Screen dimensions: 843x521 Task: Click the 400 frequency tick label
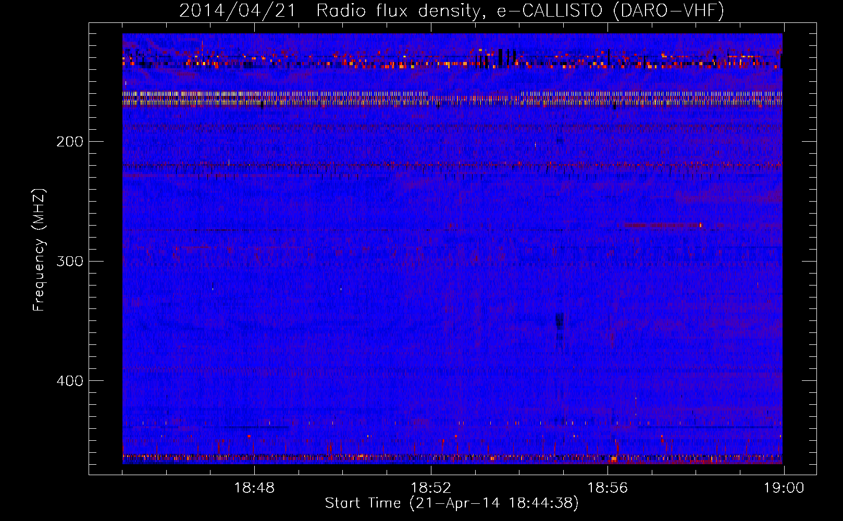(70, 381)
